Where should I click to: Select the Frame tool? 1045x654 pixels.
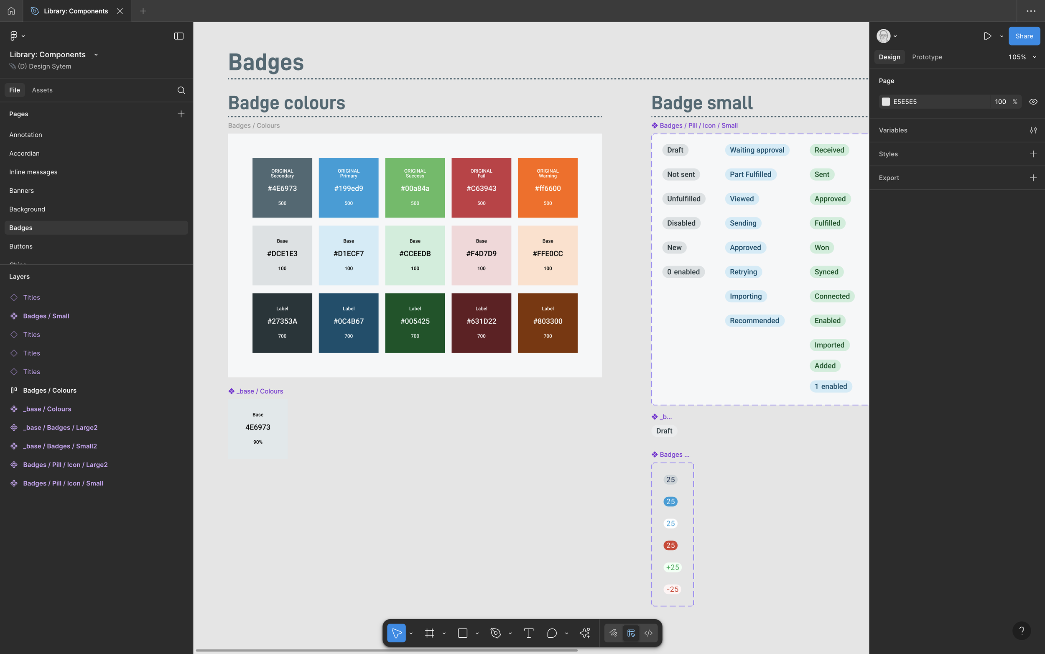pos(429,633)
